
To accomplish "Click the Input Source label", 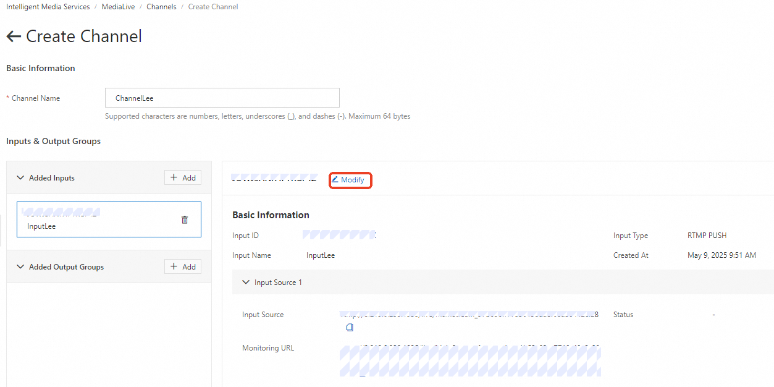I will pyautogui.click(x=263, y=315).
